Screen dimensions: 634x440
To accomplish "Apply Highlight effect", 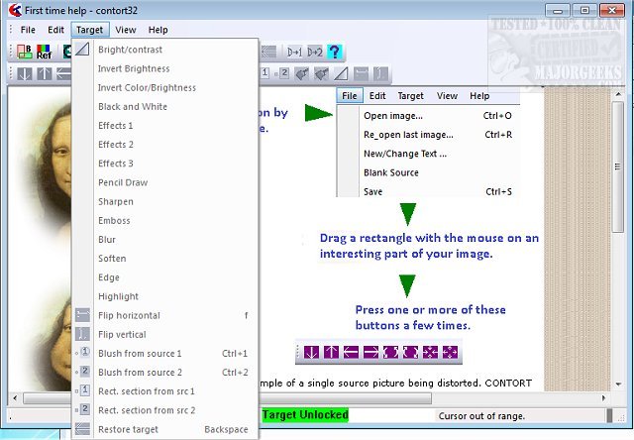I will (165, 296).
